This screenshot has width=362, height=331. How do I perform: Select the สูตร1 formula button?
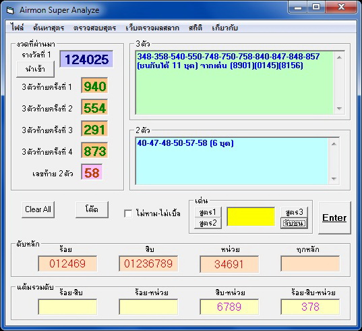208,212
